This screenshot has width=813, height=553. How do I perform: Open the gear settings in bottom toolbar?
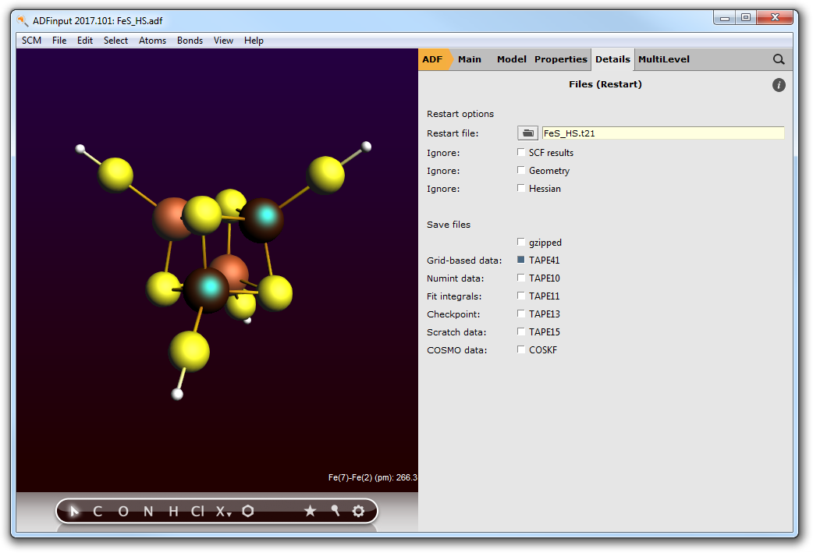click(x=358, y=511)
